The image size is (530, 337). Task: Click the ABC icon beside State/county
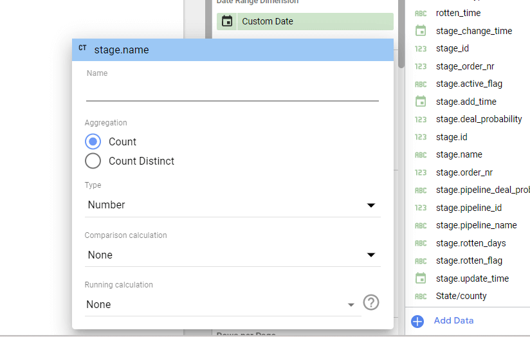click(x=421, y=296)
